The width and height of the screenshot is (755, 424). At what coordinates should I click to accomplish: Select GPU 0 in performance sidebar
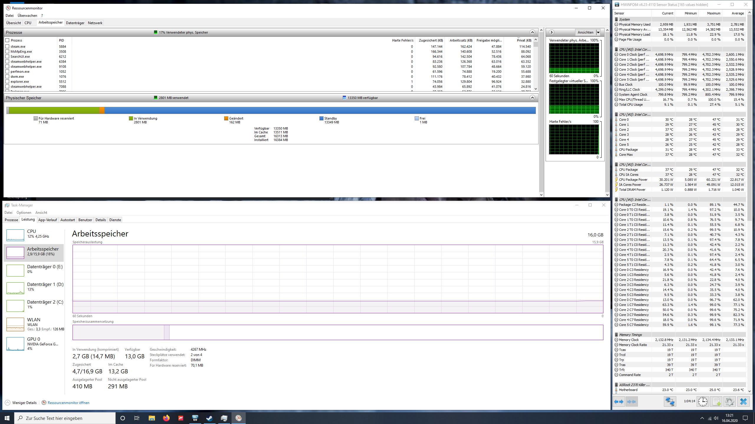pyautogui.click(x=34, y=343)
